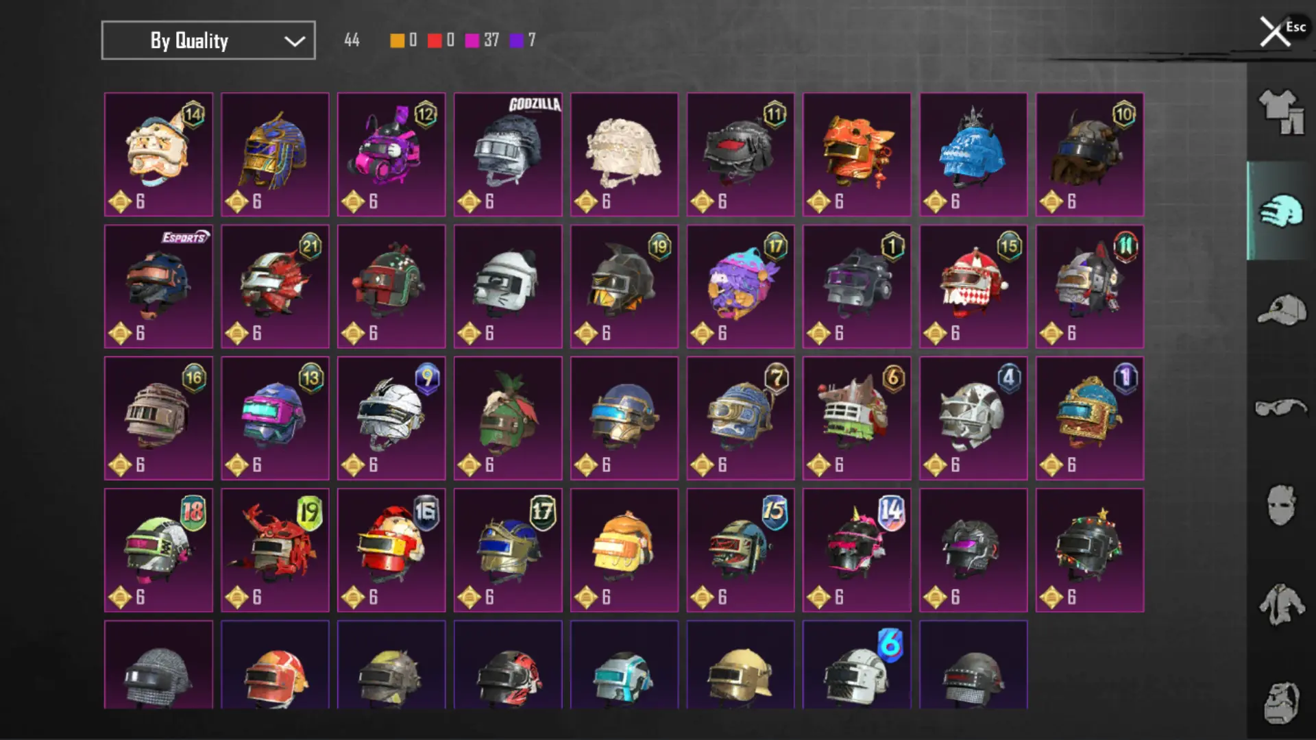Select the helmet with badge 21
This screenshot has width=1316, height=740.
(x=275, y=286)
